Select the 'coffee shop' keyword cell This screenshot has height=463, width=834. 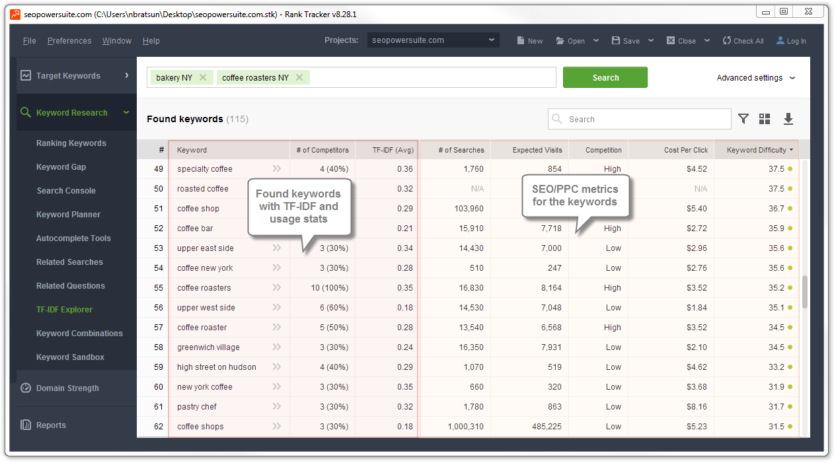(x=229, y=208)
